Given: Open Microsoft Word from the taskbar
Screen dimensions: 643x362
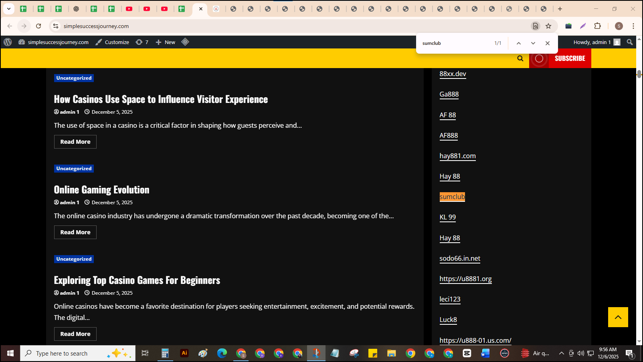Looking at the screenshot, I should tap(485, 353).
